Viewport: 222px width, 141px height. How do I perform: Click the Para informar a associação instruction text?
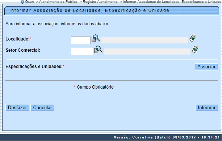click(57, 24)
